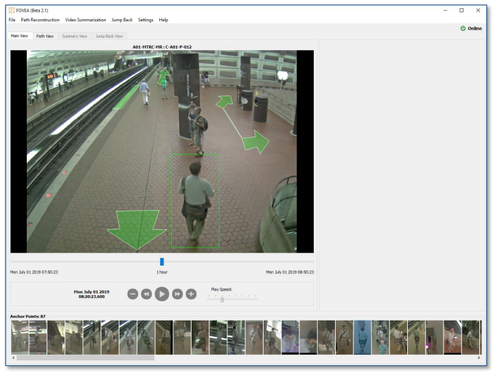Click the green up arrow by the pillar
Screen dimensions: 493x372
[163, 77]
